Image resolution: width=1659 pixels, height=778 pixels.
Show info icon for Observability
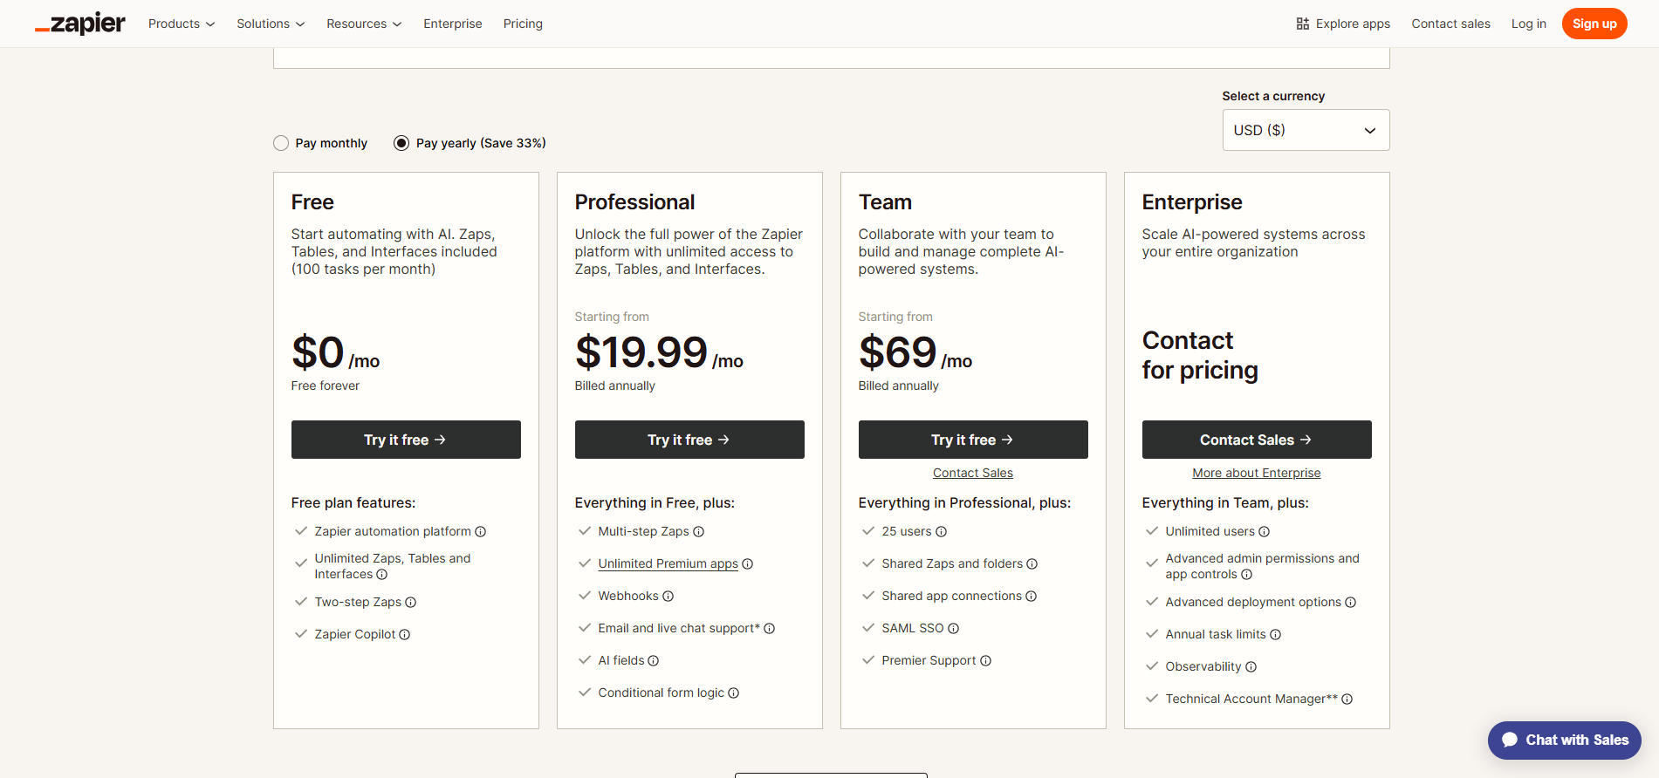click(x=1251, y=666)
